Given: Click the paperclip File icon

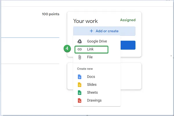Looking at the screenshot, I should (79, 57).
